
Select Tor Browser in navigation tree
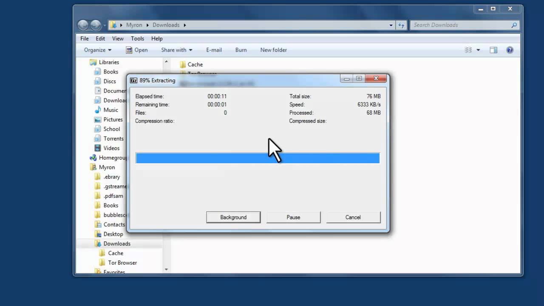122,263
